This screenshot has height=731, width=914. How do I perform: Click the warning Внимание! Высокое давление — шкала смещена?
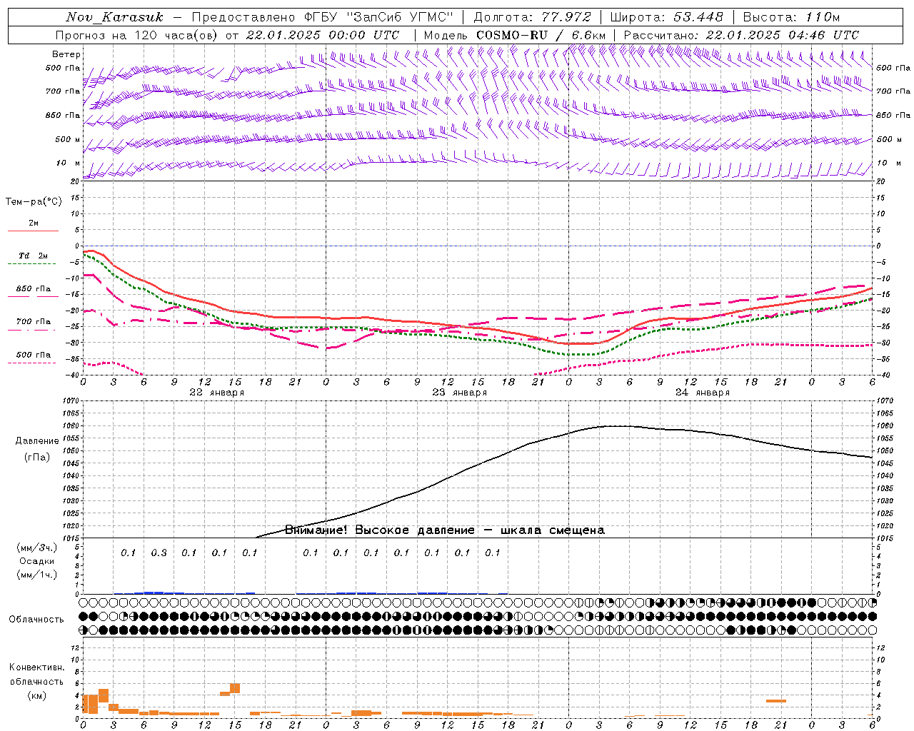click(445, 530)
